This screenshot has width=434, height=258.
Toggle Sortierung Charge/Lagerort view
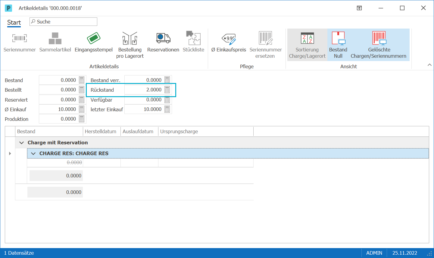click(307, 45)
